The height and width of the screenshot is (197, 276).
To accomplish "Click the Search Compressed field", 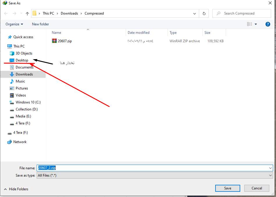I will pyautogui.click(x=242, y=13).
